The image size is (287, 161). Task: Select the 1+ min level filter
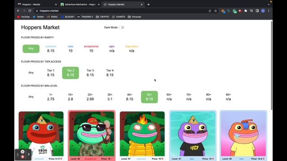(51, 97)
